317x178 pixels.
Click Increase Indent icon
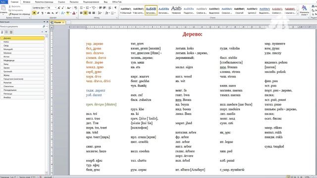(x=105, y=8)
